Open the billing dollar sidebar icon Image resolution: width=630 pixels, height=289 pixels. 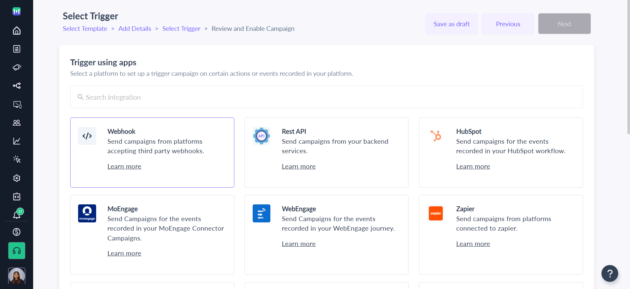[x=16, y=232]
